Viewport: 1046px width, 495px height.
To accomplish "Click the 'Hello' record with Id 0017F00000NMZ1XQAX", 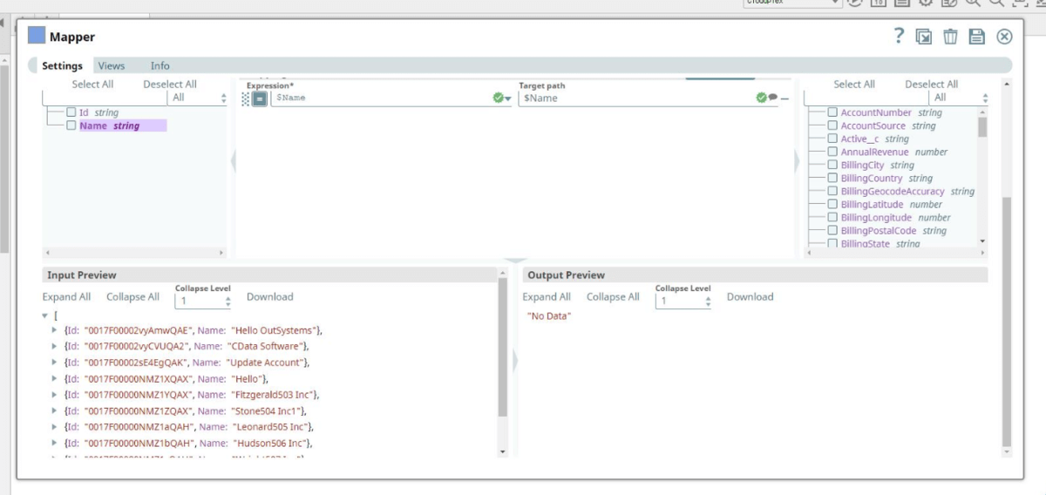I will (x=166, y=379).
